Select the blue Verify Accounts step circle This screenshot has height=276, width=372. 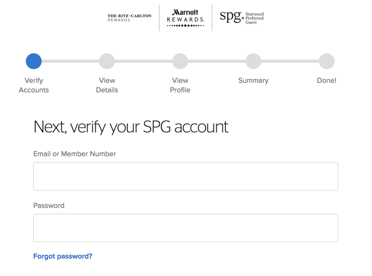coord(33,61)
